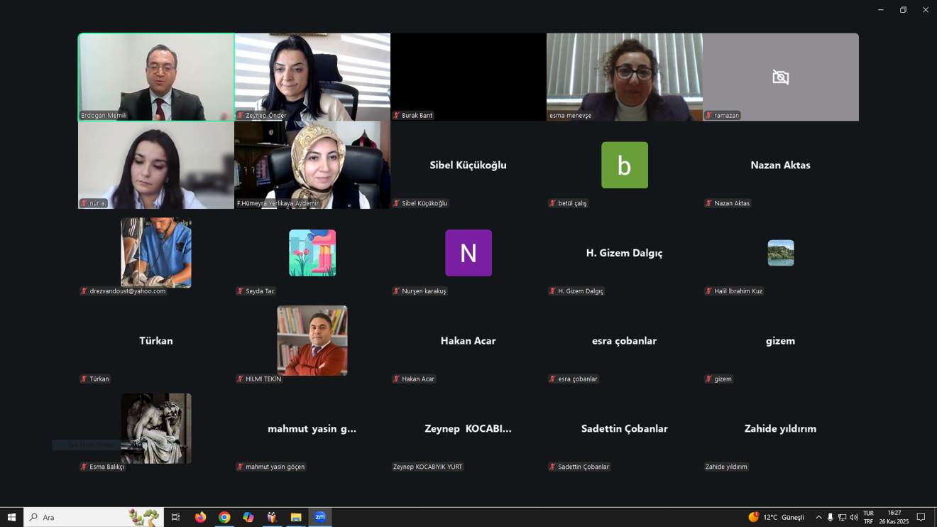Open File Explorer from the taskbar
The width and height of the screenshot is (937, 527).
296,517
